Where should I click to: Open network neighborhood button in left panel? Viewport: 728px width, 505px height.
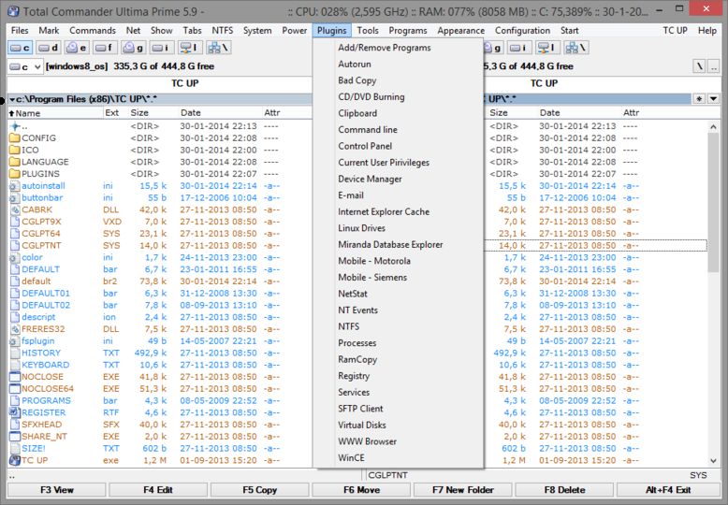218,48
